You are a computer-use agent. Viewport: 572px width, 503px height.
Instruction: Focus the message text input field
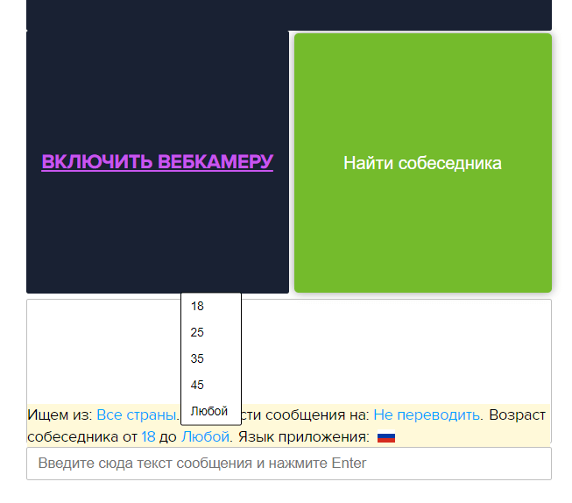289,464
